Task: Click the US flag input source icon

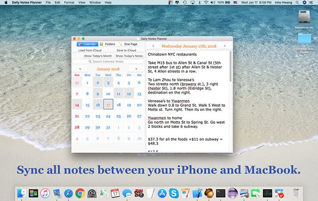Action: pyautogui.click(x=235, y=3)
